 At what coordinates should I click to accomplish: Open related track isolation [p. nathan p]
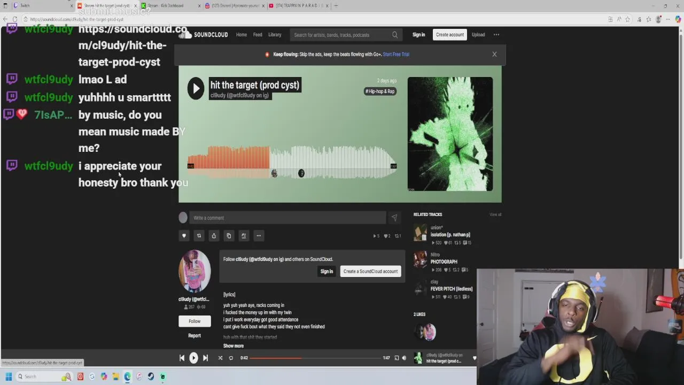pos(450,235)
